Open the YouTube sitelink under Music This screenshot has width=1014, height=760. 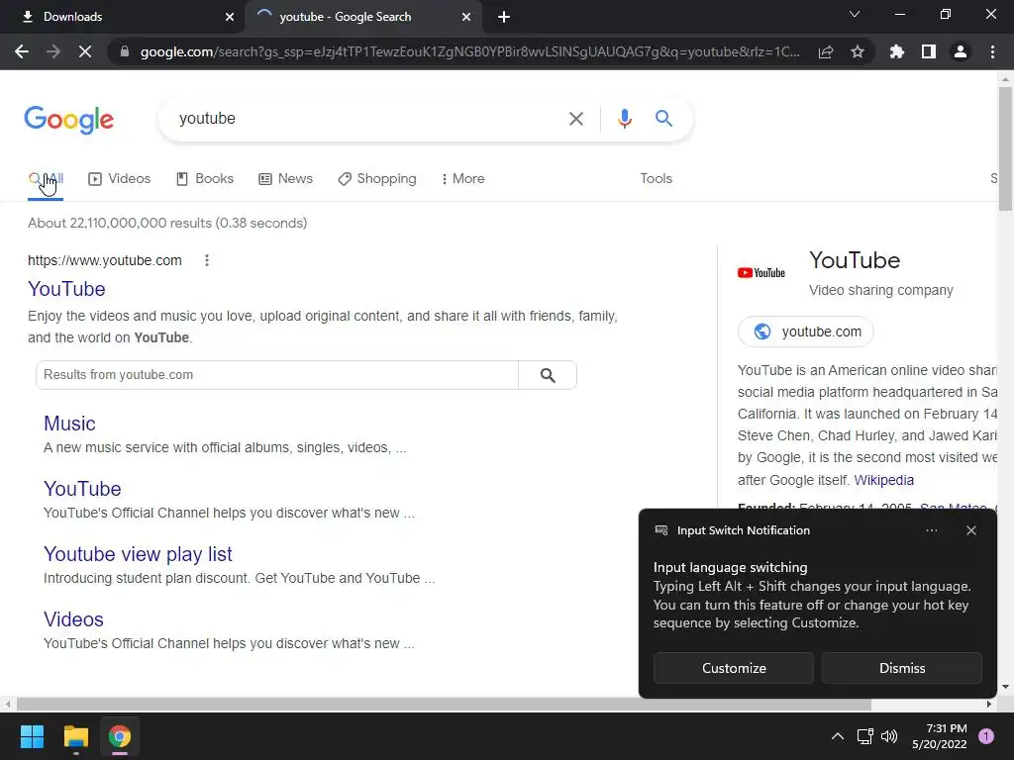[x=82, y=489]
